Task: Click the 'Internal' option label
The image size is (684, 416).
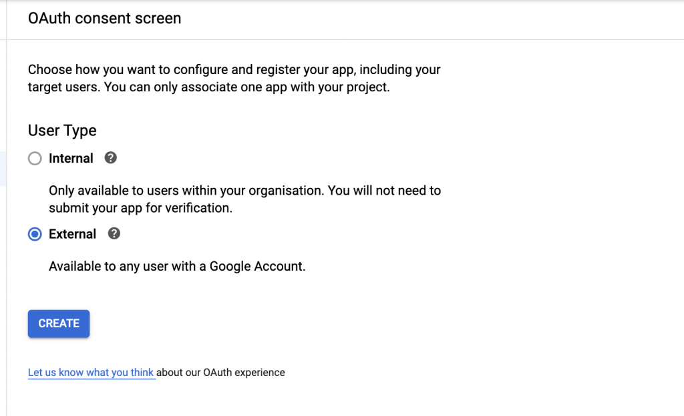Action: tap(71, 159)
